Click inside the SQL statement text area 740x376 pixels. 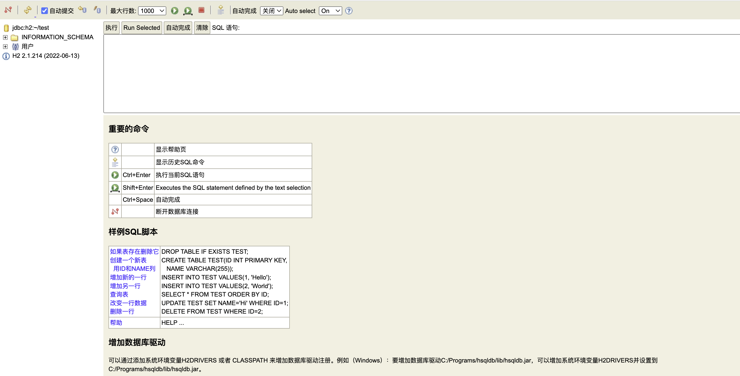(402, 74)
